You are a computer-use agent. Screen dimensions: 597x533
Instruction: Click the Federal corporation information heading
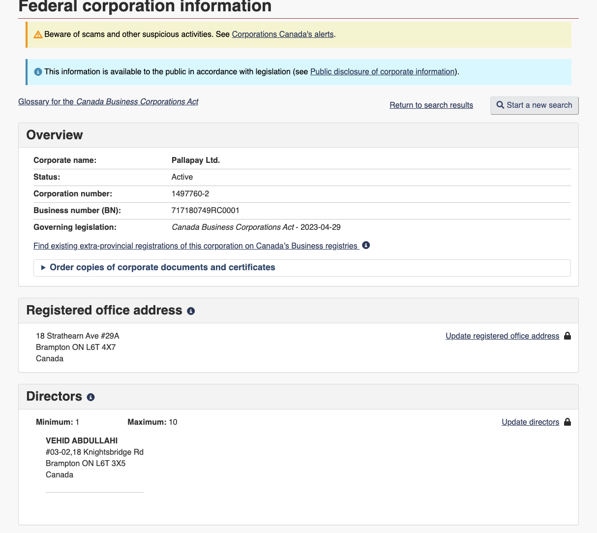(145, 6)
